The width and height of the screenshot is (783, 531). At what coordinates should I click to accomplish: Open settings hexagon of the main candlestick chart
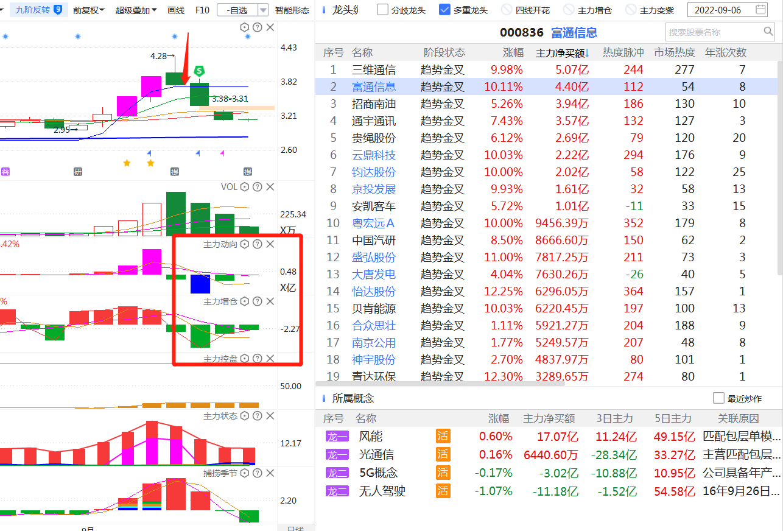pyautogui.click(x=245, y=27)
